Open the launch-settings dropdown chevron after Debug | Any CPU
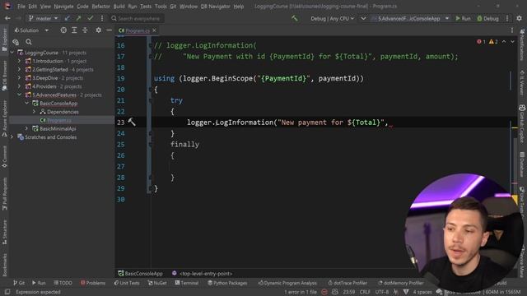The image size is (527, 296). coord(363,18)
